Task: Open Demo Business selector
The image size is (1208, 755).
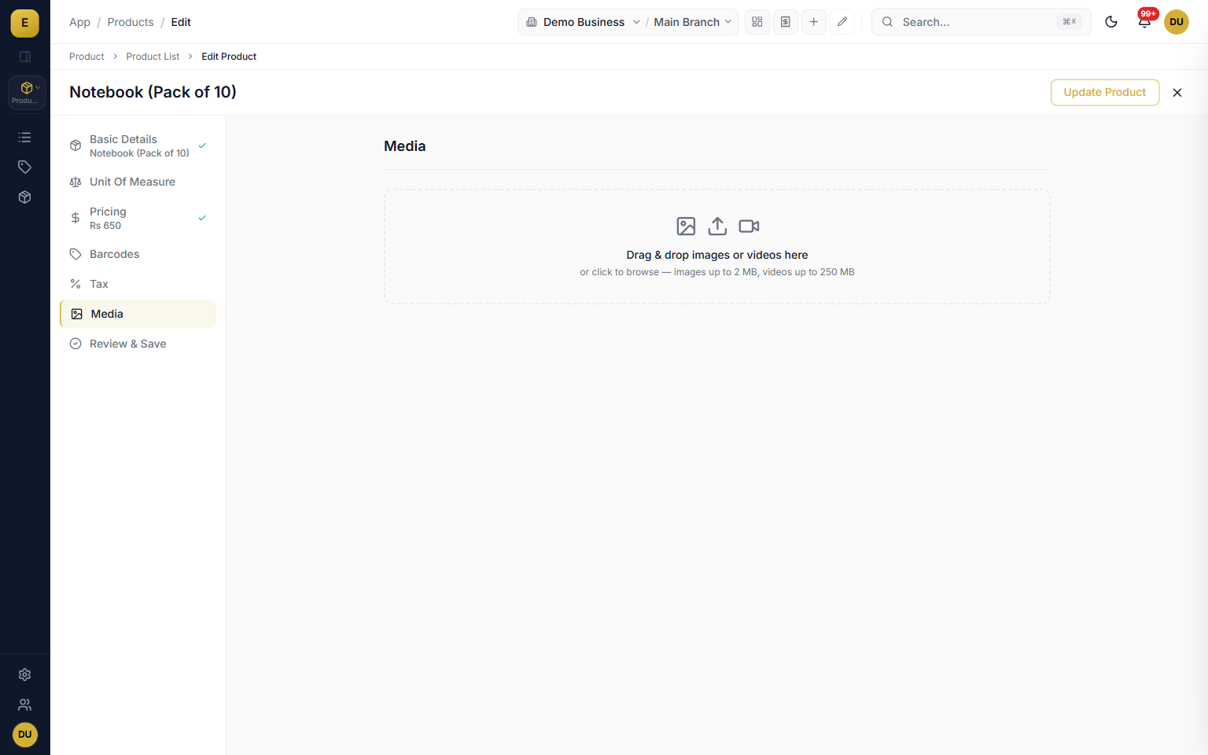Action: click(x=583, y=22)
